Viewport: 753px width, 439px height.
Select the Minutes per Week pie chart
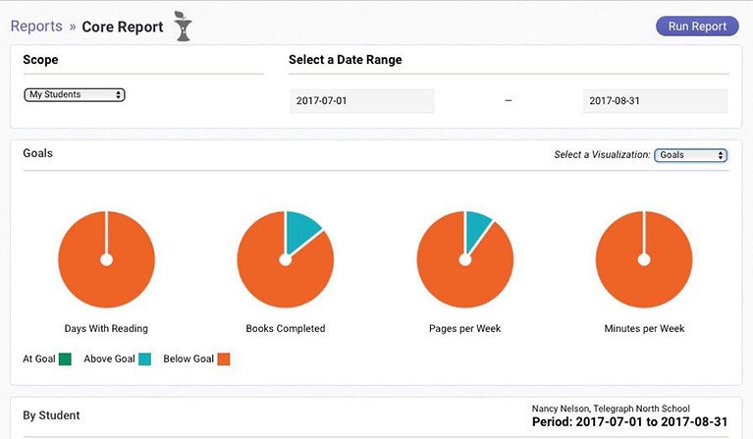[x=643, y=260]
